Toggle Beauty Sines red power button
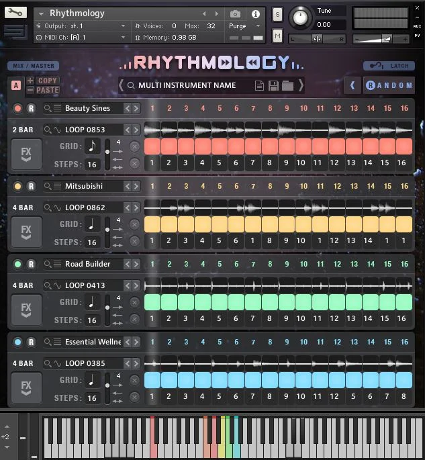 point(17,109)
